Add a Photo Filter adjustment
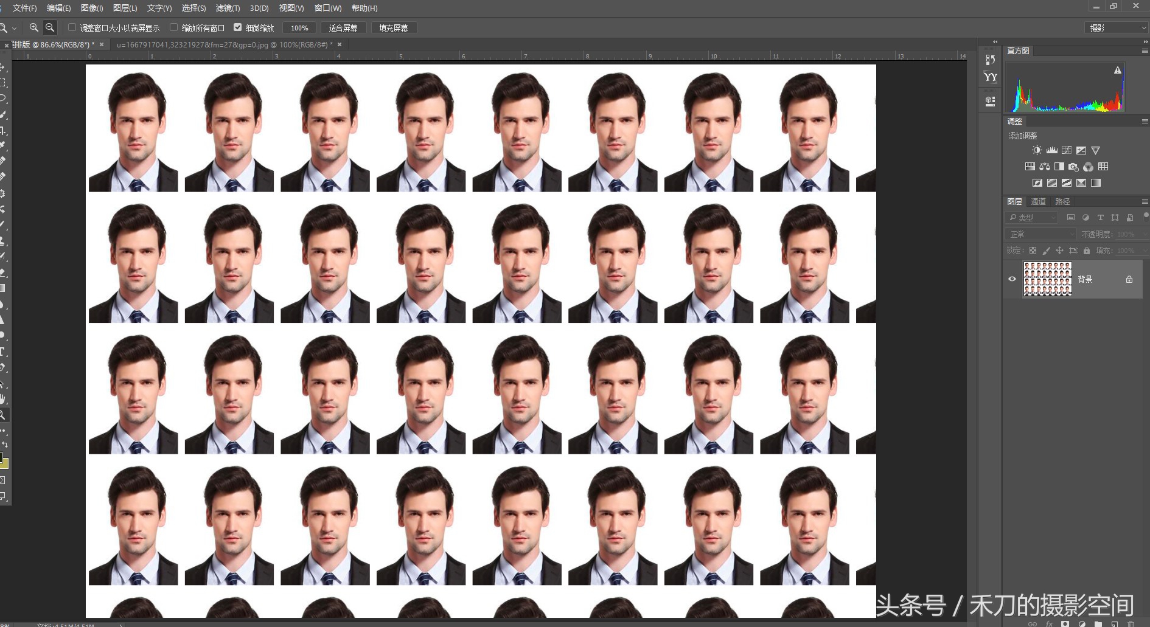 [1073, 167]
